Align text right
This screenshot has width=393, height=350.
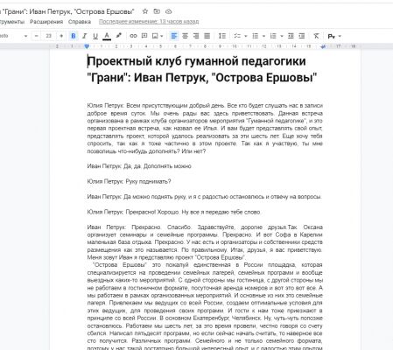[x=196, y=36]
